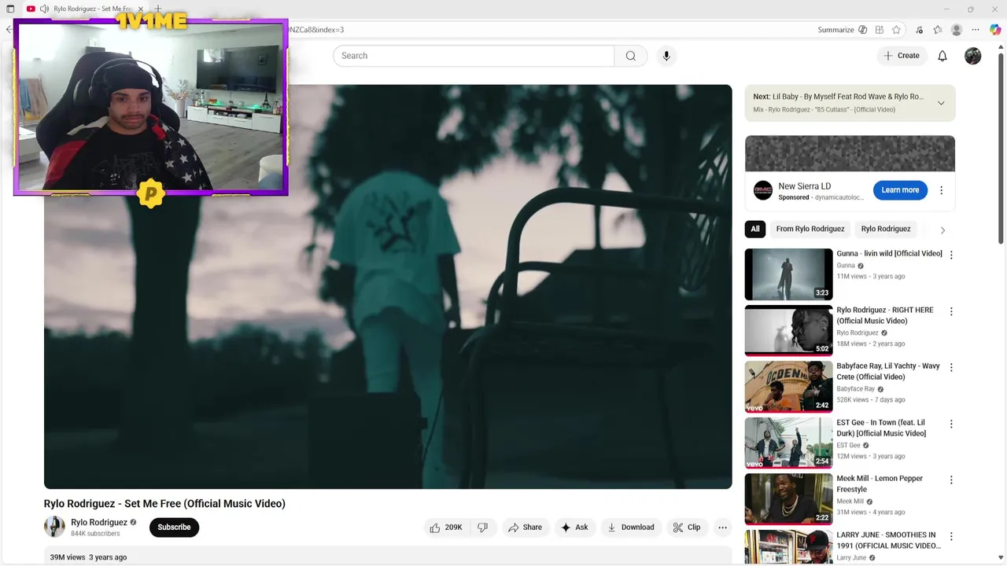This screenshot has width=1007, height=566.
Task: Open Babyface Ray Wavy Crete thumbnail
Action: coord(788,387)
